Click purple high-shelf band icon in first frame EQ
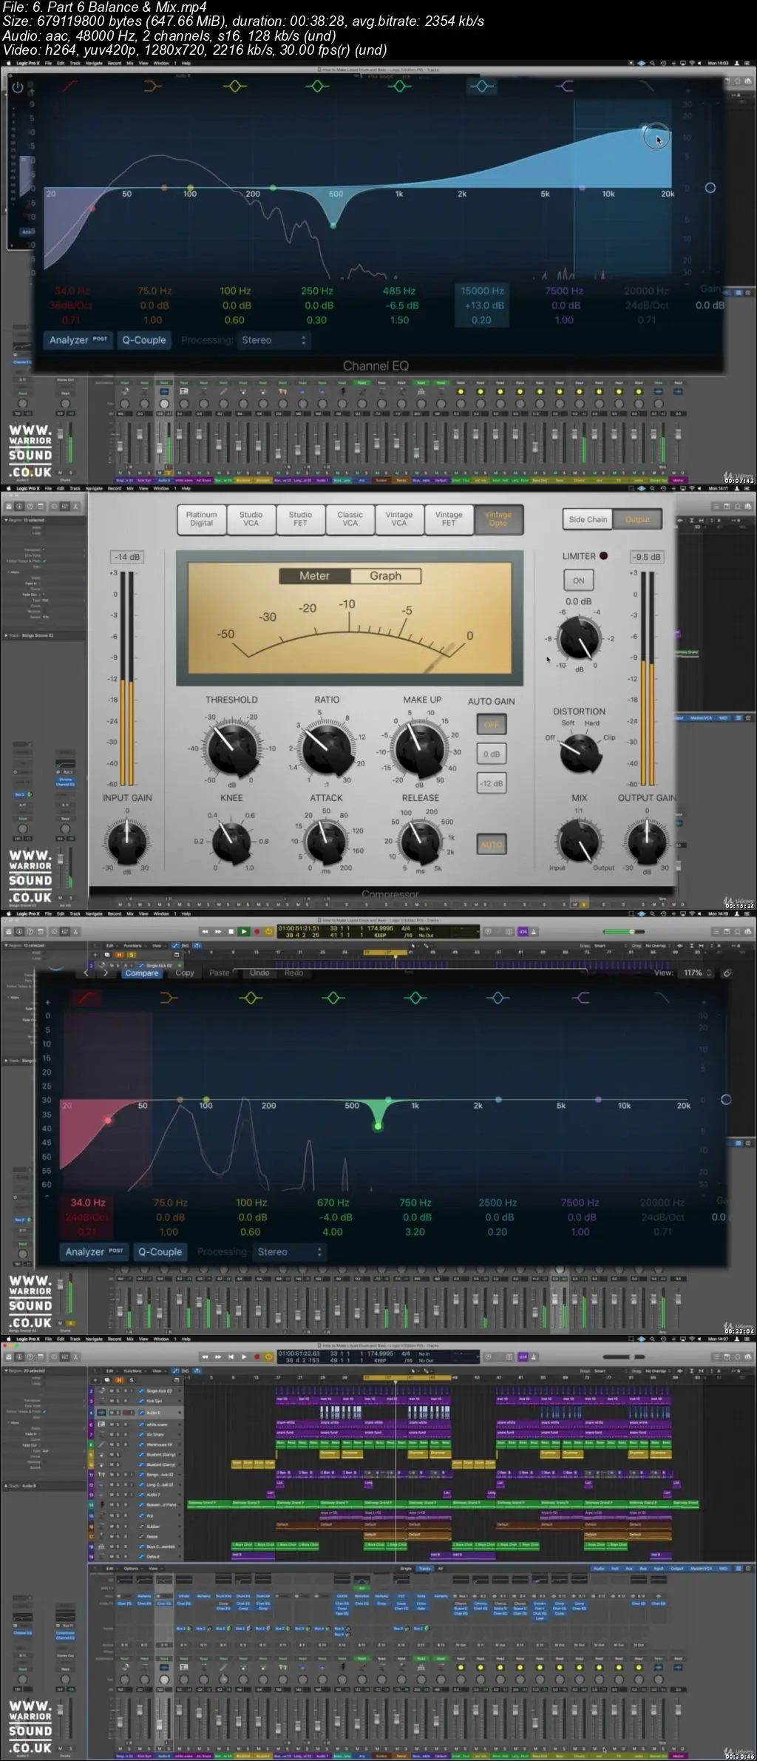Viewport: 757px width, 1761px height. click(565, 87)
